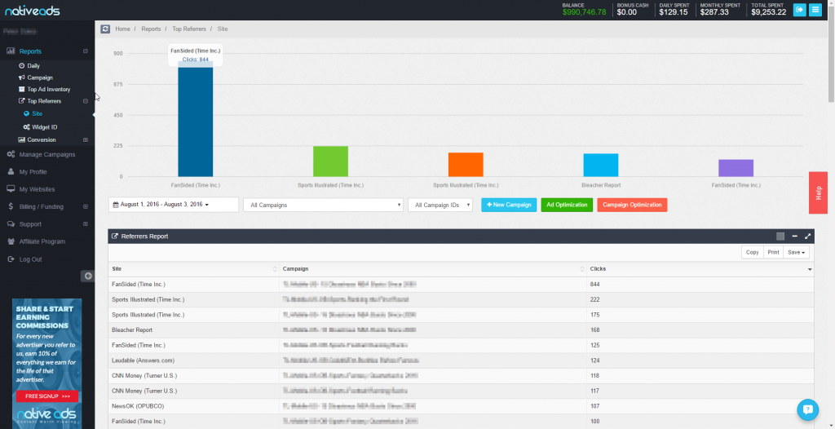Sort table by Campaign column
Image resolution: width=835 pixels, height=429 pixels.
click(x=433, y=269)
